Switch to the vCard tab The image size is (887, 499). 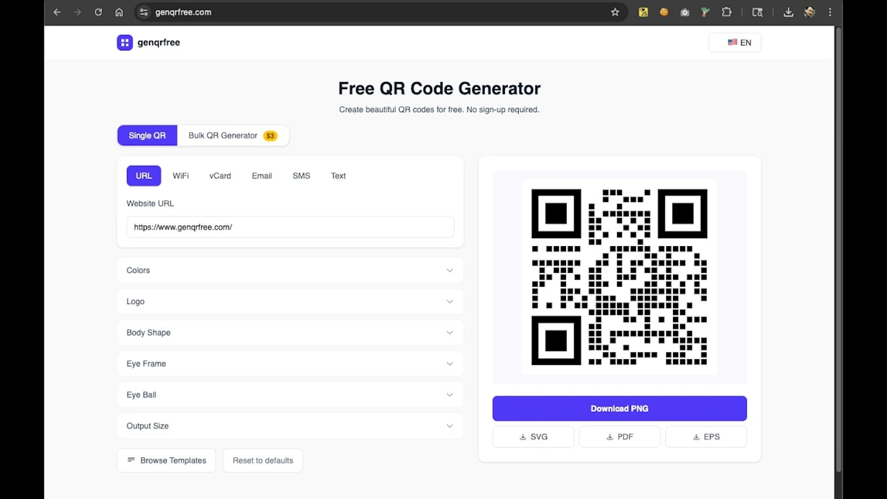[220, 176]
